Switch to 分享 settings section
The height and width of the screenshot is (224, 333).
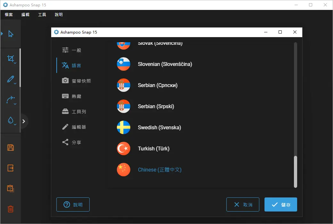(72, 142)
